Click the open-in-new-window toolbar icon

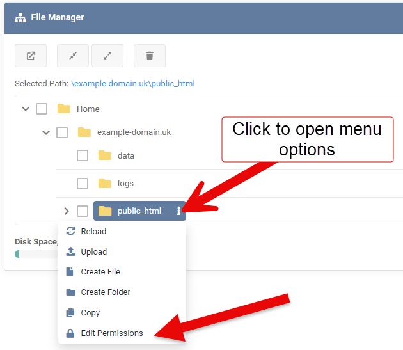[31, 56]
